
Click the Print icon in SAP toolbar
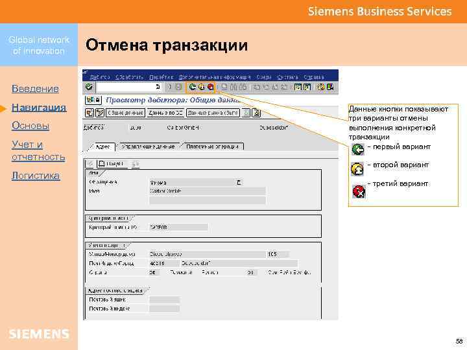point(224,87)
